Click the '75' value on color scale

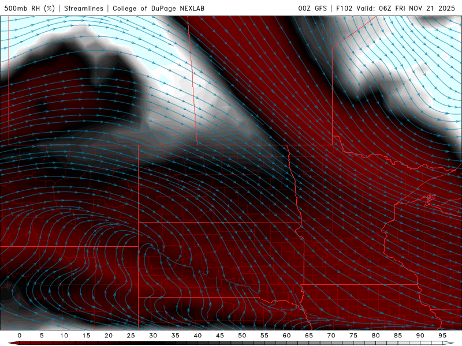[353, 336]
